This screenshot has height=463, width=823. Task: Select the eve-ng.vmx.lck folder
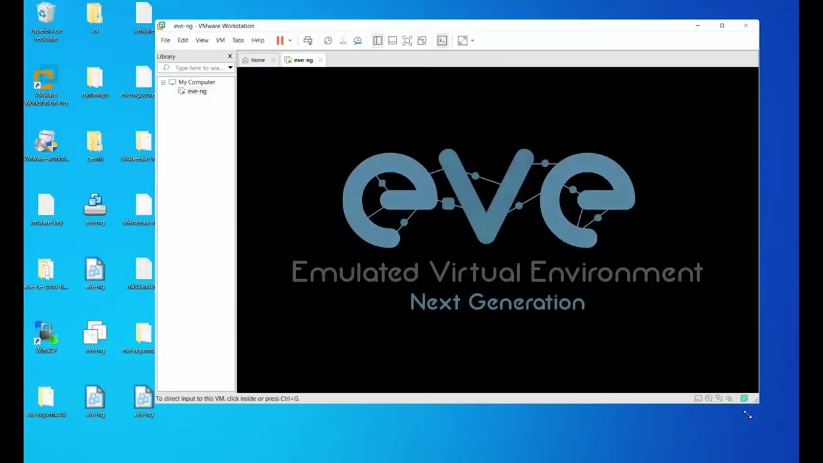pos(46,402)
